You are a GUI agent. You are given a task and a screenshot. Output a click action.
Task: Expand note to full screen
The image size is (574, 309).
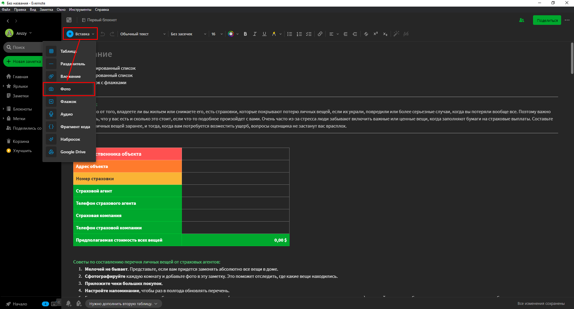[69, 20]
